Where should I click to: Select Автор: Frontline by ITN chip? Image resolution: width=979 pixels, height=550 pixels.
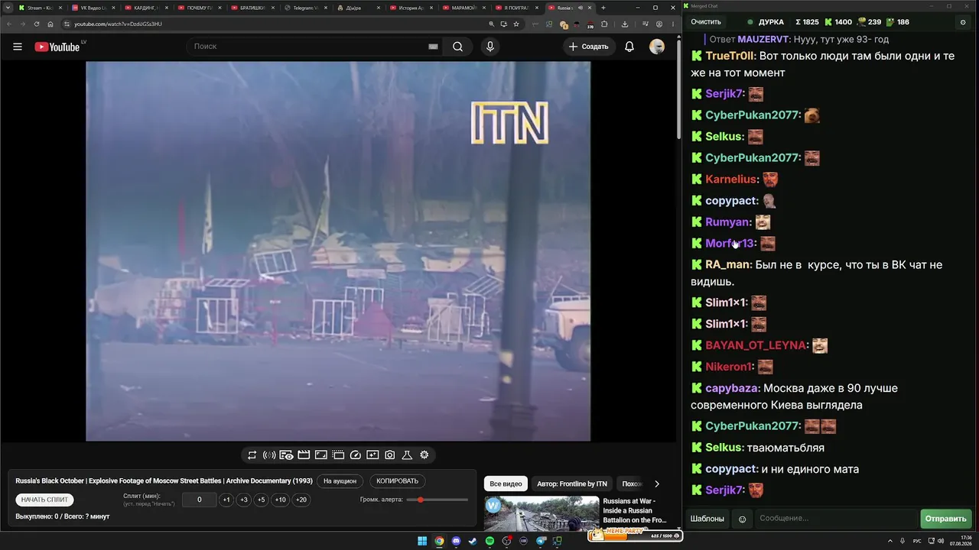pos(572,484)
